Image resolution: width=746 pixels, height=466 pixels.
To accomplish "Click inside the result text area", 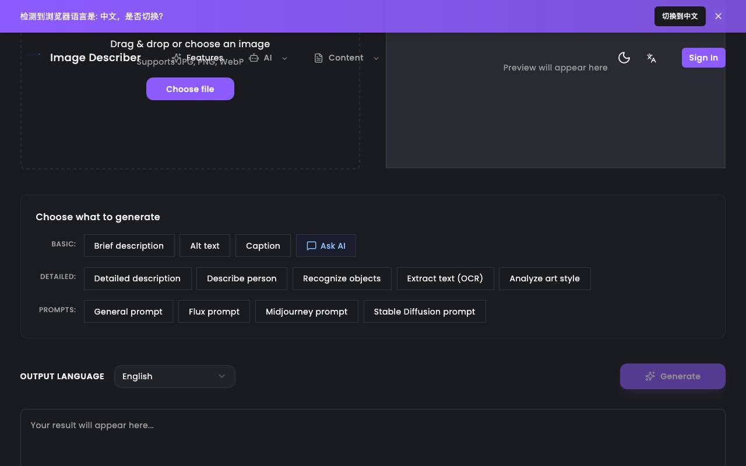I will 373,437.
